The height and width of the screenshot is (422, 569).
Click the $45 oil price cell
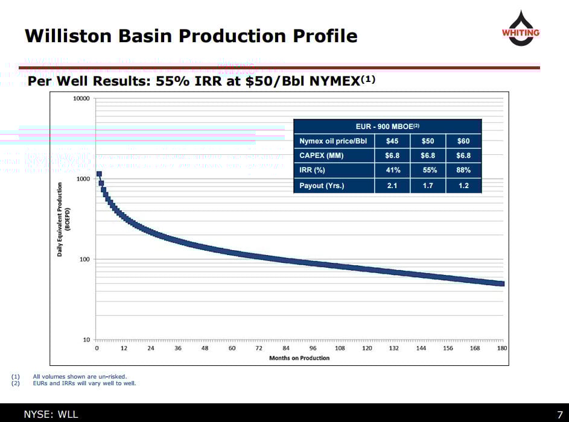(x=393, y=141)
